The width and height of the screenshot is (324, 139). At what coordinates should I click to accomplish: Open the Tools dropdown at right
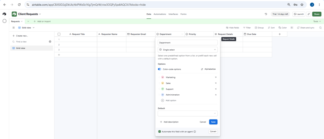tap(317, 21)
